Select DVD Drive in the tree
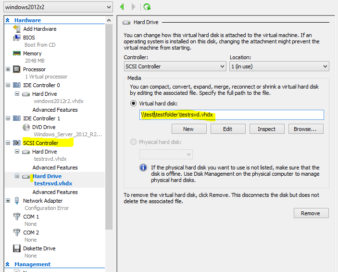Image resolution: width=338 pixels, height=272 pixels. [x=44, y=127]
